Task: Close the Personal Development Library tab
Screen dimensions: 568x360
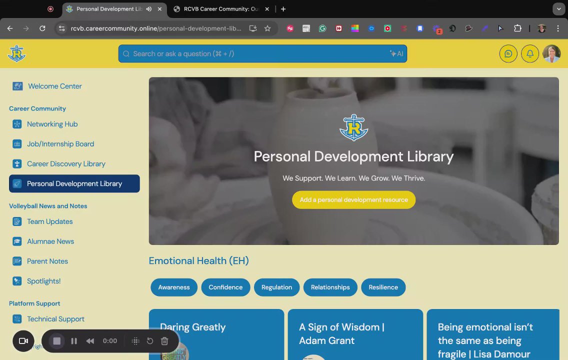Action: pos(160,9)
